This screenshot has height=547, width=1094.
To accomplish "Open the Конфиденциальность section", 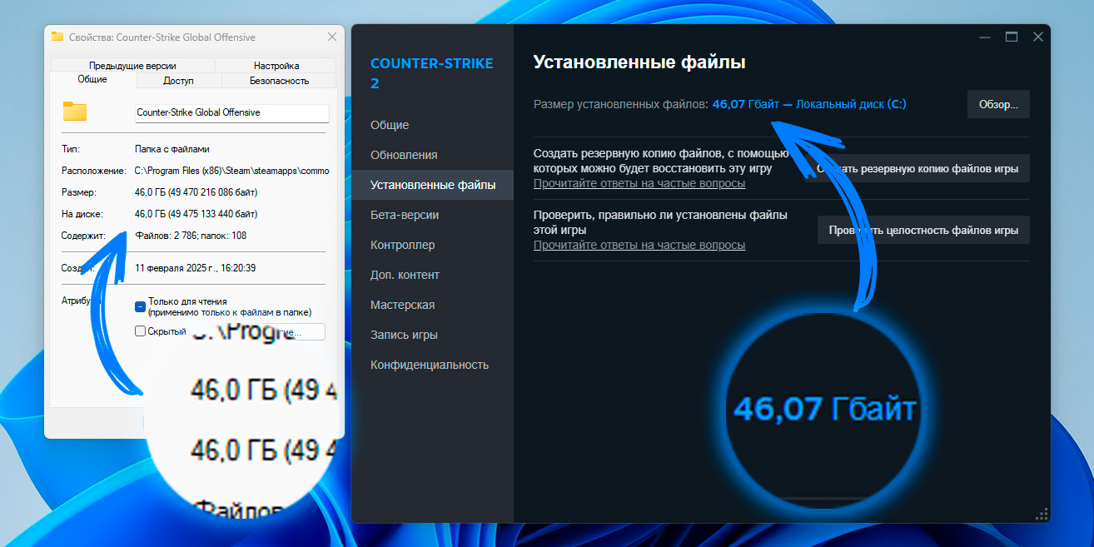I will (x=430, y=365).
